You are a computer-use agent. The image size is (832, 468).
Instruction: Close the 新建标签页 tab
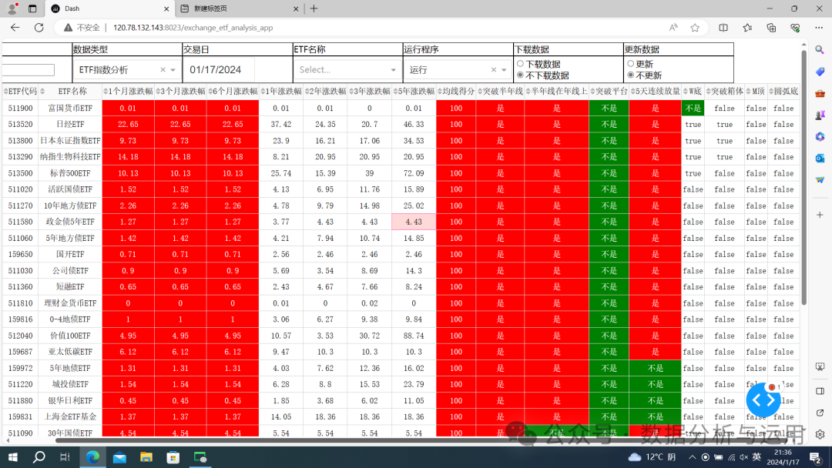coord(296,8)
